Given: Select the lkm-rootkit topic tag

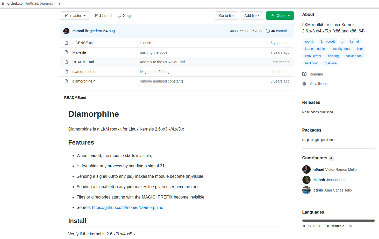Looking at the screenshot, I should click(x=328, y=42).
